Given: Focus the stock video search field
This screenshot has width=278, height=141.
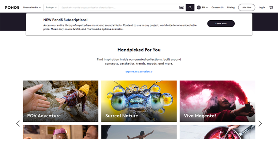Looking at the screenshot, I should [x=119, y=7].
